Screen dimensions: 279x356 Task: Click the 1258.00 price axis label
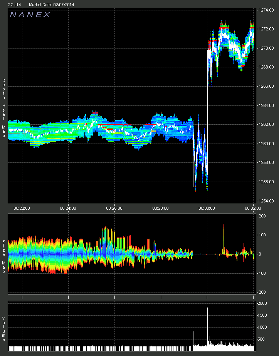coord(266,162)
